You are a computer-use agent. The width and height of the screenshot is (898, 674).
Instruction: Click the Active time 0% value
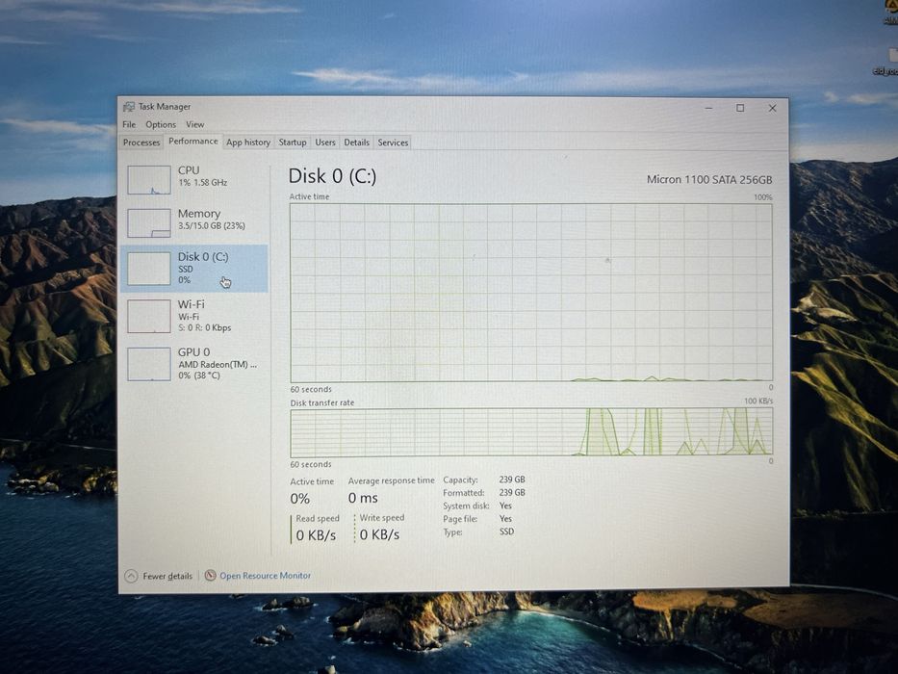click(x=300, y=499)
